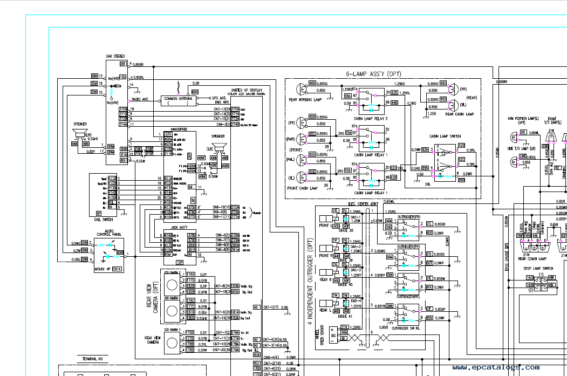Click the FRONT CABIN LAMP label
The height and width of the screenshot is (376, 567).
tap(302, 188)
